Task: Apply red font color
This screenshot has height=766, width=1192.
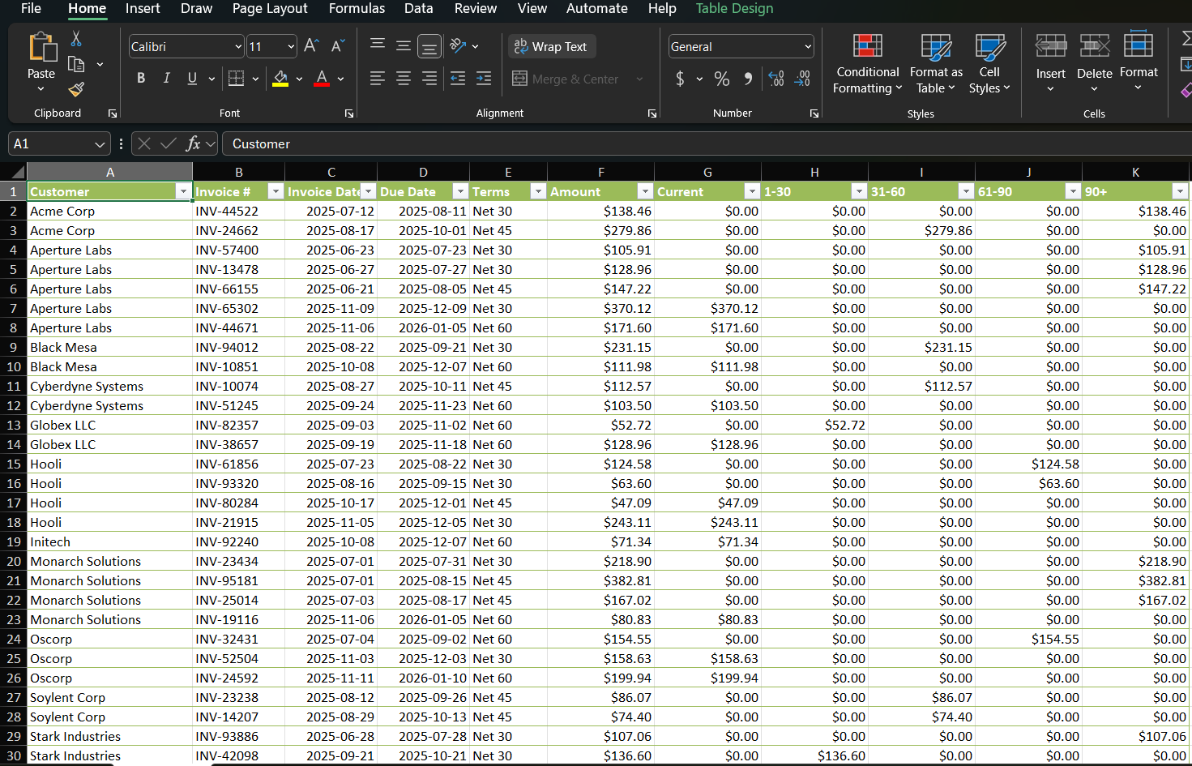Action: (322, 79)
